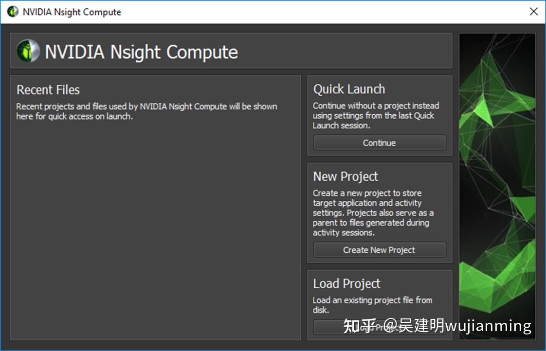Select the Recent Files heading
The width and height of the screenshot is (546, 351).
(48, 90)
